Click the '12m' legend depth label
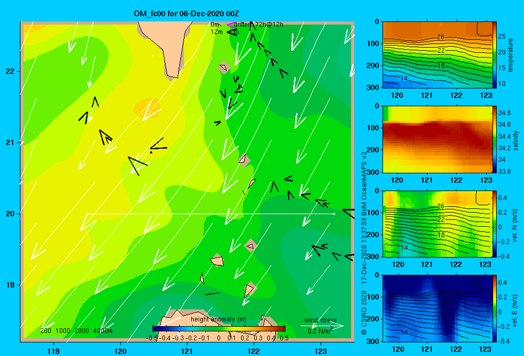 (216, 32)
